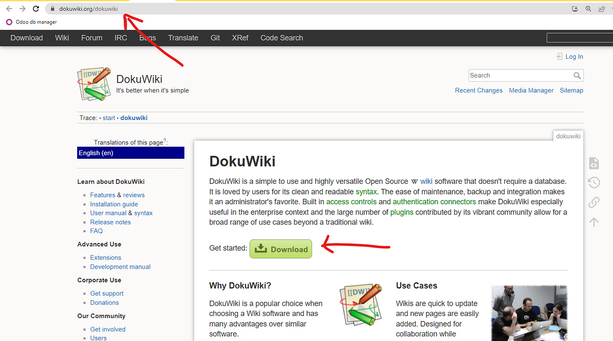Open the Donations sidebar link
The image size is (613, 341).
point(105,302)
